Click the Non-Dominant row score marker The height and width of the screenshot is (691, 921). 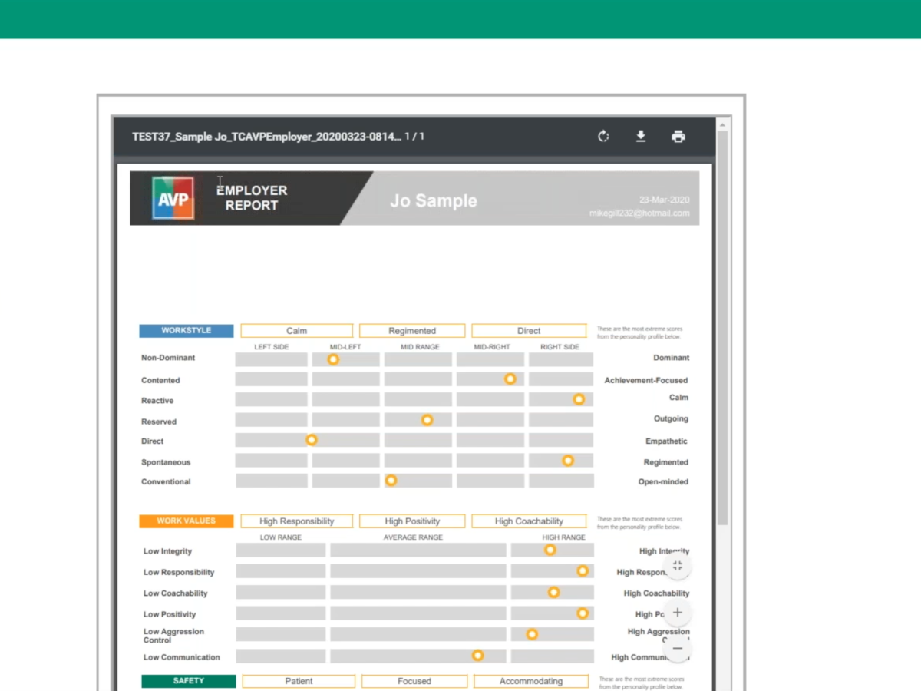[333, 359]
